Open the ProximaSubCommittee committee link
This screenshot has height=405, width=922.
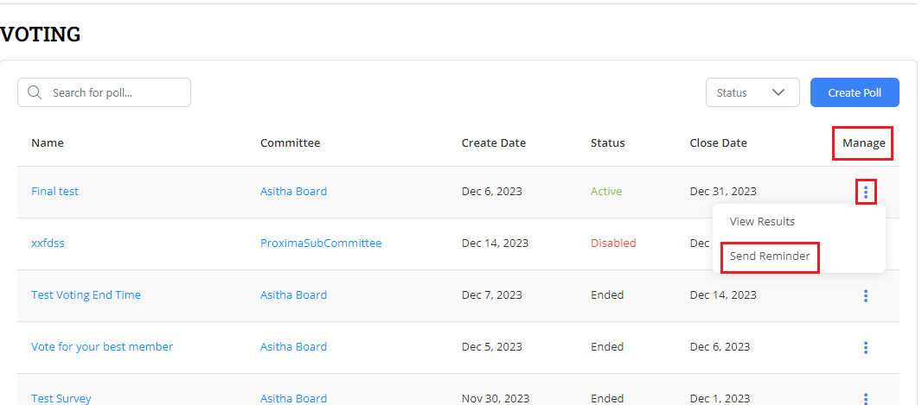tap(321, 244)
